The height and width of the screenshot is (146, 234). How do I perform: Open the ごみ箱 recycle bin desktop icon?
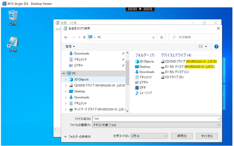[x=13, y=18]
